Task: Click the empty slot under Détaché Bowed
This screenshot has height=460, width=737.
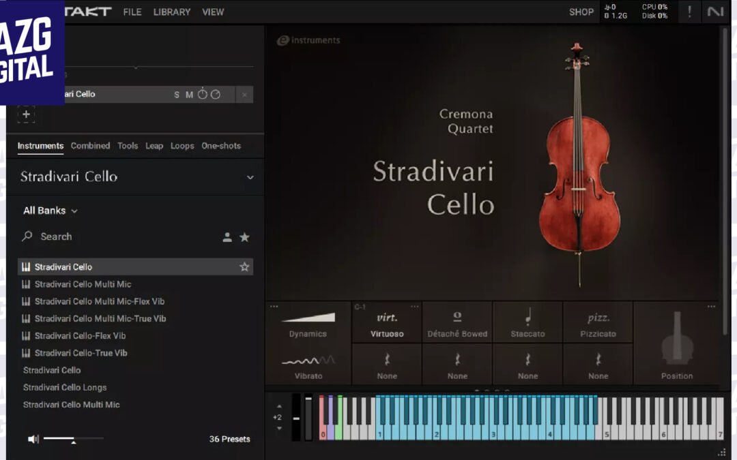Action: coord(457,365)
